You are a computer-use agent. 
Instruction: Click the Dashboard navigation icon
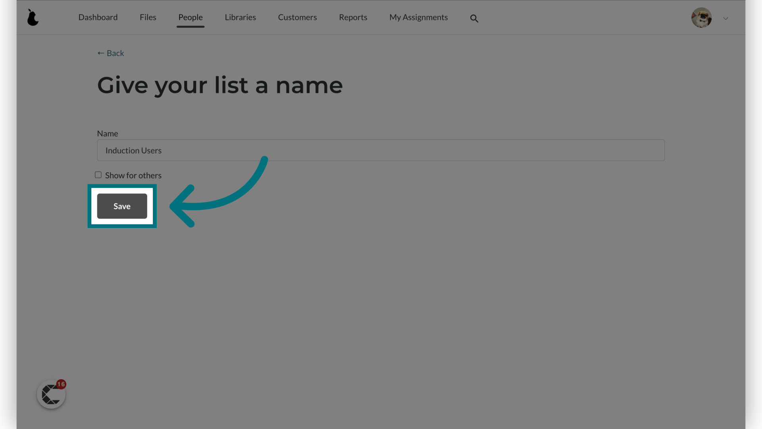coord(98,17)
